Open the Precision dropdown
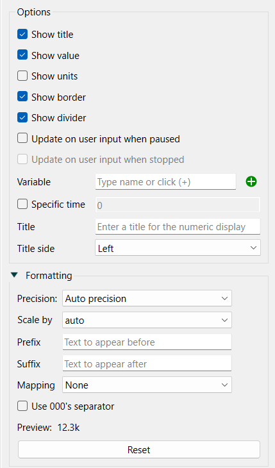 click(x=147, y=298)
